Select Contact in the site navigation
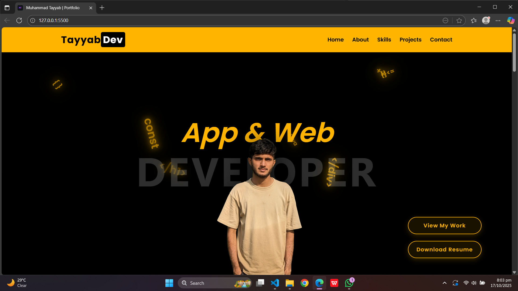This screenshot has width=518, height=291. [441, 40]
